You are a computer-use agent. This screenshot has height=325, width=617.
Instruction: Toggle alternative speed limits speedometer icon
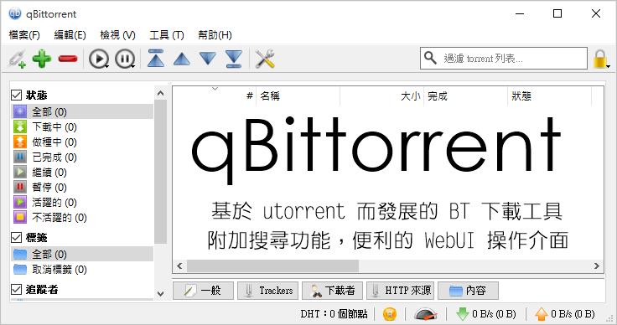coord(425,314)
